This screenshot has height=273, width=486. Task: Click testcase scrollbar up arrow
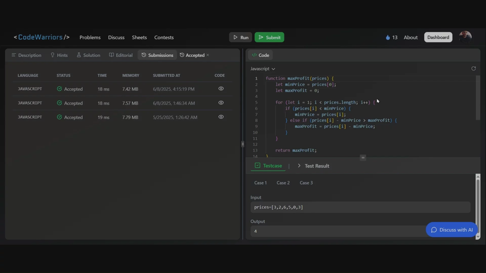[478, 176]
